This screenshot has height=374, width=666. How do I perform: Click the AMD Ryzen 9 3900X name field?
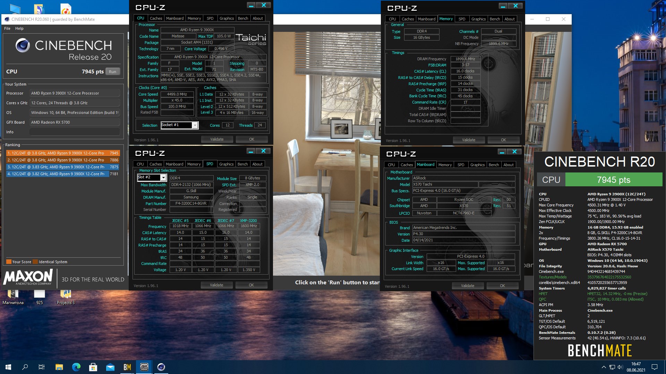(x=197, y=30)
